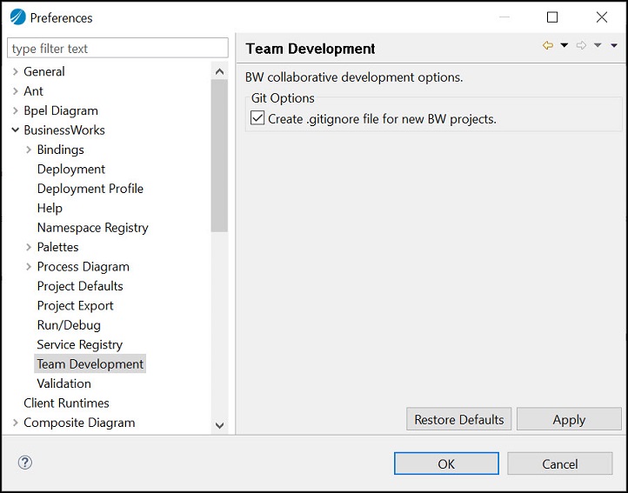Image resolution: width=628 pixels, height=493 pixels.
Task: Click the Restore Defaults button
Action: tap(458, 419)
